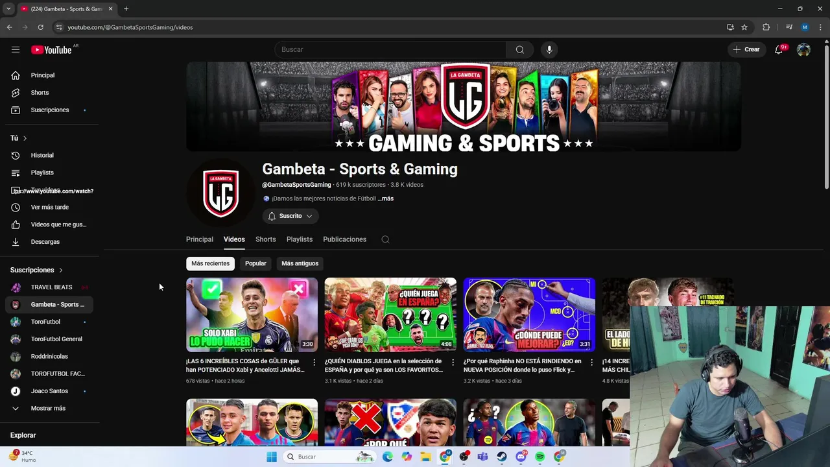Start voice search with the microphone
Screen dimensions: 830x467
click(549, 49)
